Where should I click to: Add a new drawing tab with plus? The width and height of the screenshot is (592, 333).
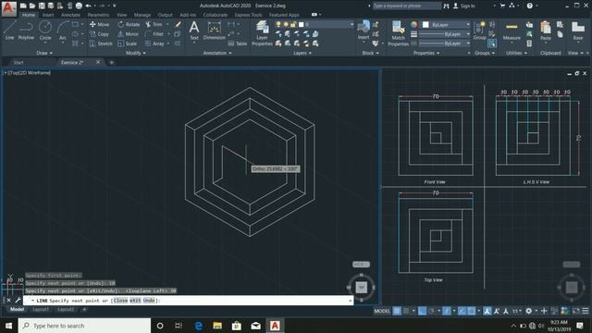tap(111, 62)
